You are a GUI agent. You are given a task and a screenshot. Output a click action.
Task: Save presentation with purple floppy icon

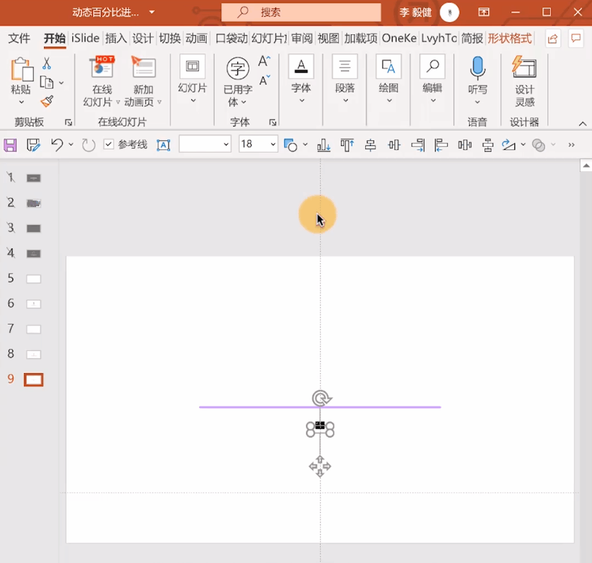pos(10,145)
